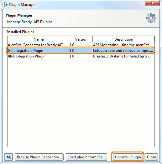Select the JIRA Integration Plugin row
Image resolution: width=162 pixels, height=164 pixels.
coord(81,56)
